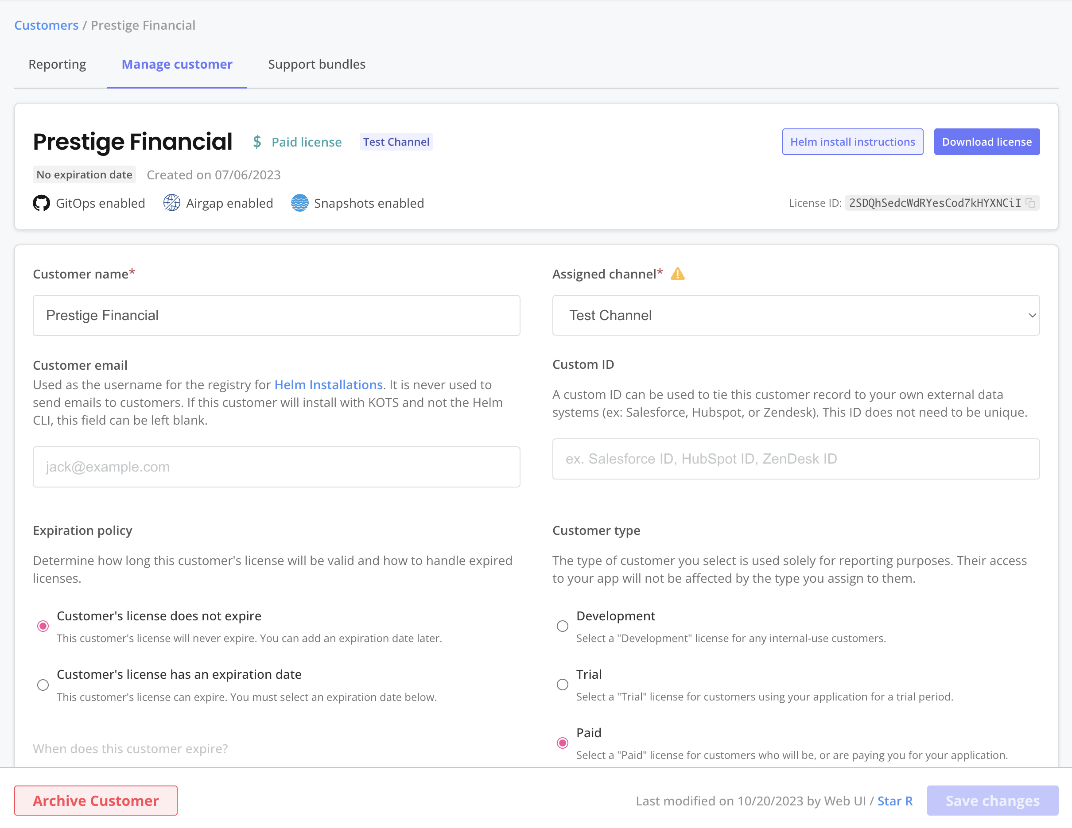Select Customer's license has an expiration date
The height and width of the screenshot is (828, 1072).
pos(43,685)
